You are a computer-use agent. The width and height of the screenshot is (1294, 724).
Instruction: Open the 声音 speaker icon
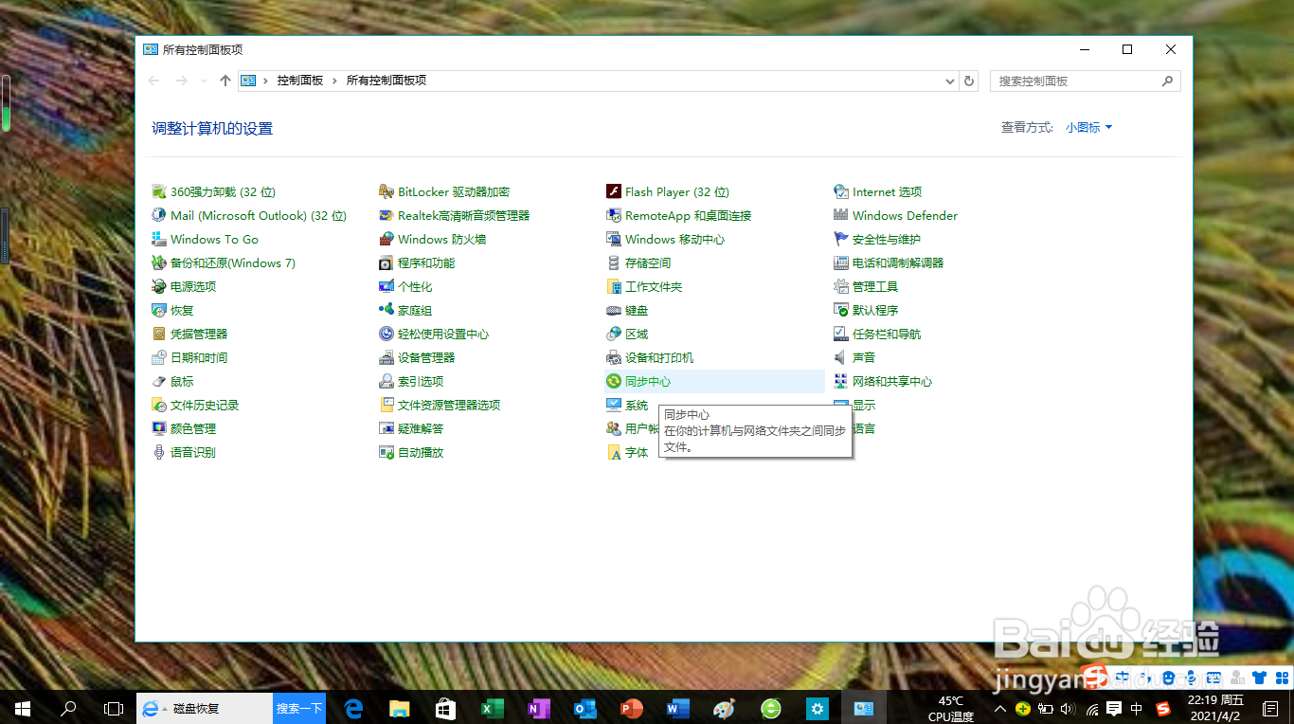point(841,357)
